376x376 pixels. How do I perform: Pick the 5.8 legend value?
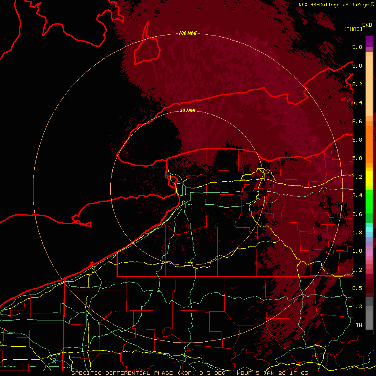pos(357,140)
